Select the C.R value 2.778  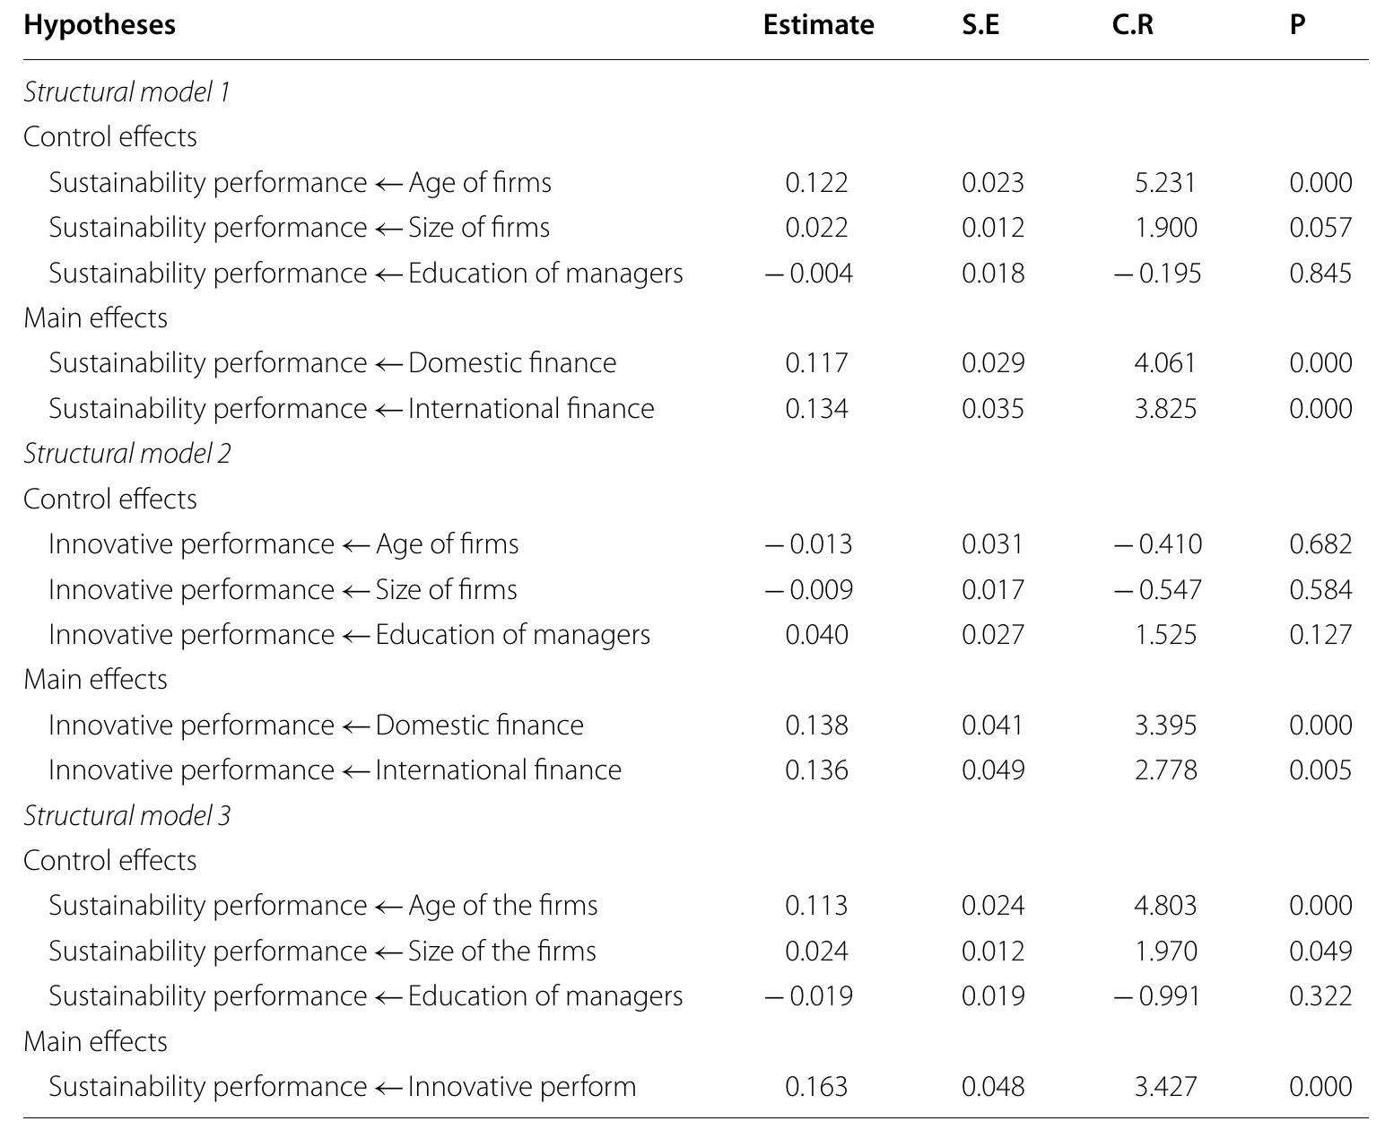pyautogui.click(x=1164, y=770)
